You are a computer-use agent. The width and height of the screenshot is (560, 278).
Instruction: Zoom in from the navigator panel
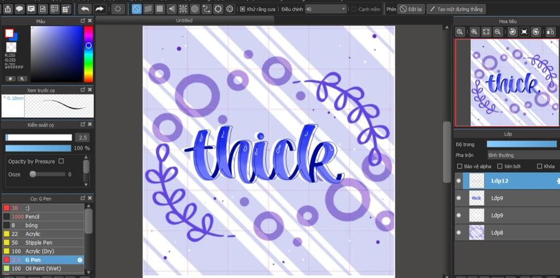click(474, 32)
